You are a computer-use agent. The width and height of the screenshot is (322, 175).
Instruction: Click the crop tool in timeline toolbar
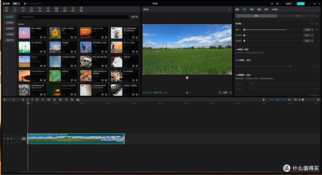click(72, 100)
